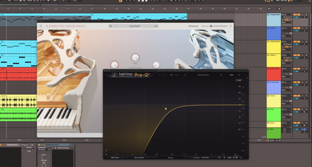This screenshot has width=312, height=167.
Task: Select the 5 SPLC-1229 track header
Action: point(274,74)
